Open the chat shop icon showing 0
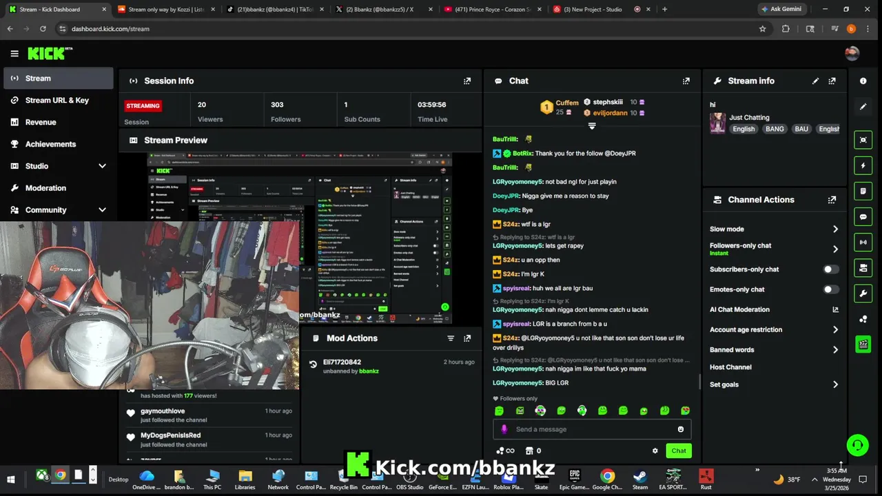 (x=533, y=451)
